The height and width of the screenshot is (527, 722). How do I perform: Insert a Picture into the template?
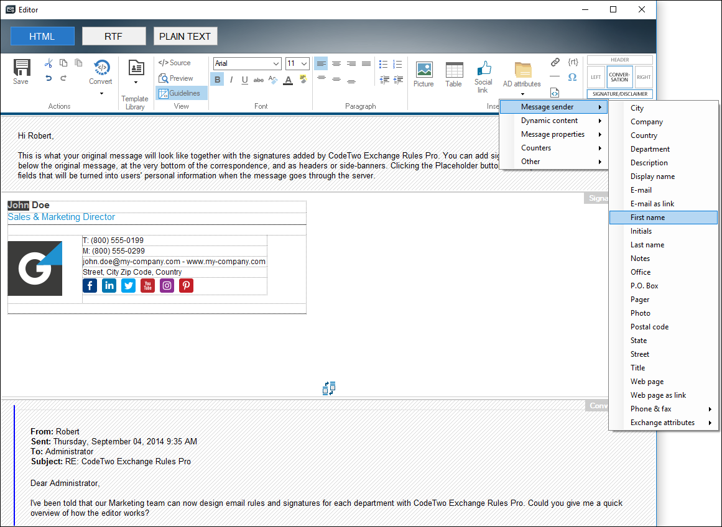(423, 73)
